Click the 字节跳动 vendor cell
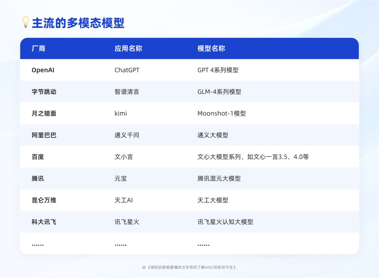 tap(44, 92)
